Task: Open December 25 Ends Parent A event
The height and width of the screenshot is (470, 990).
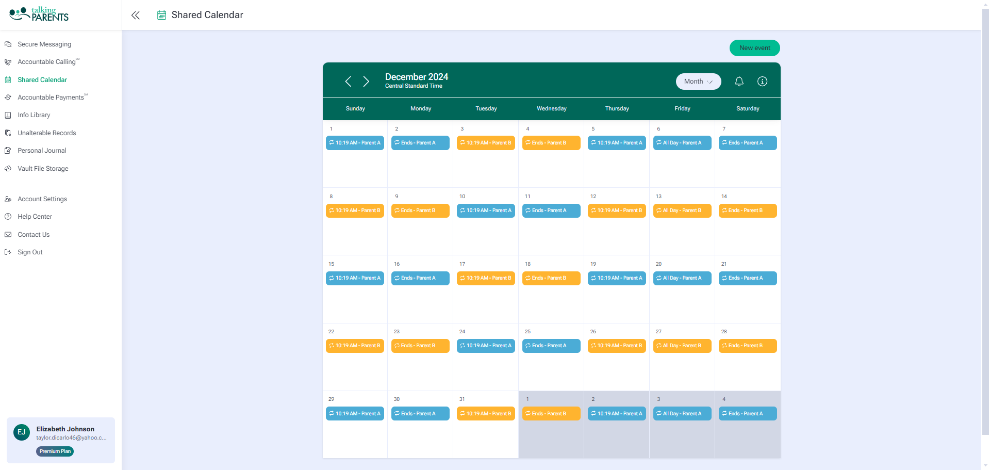Action: (551, 346)
